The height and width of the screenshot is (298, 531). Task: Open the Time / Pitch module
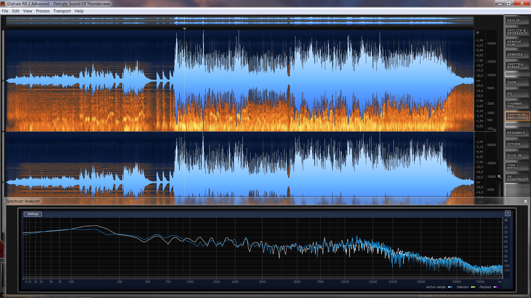tap(517, 167)
